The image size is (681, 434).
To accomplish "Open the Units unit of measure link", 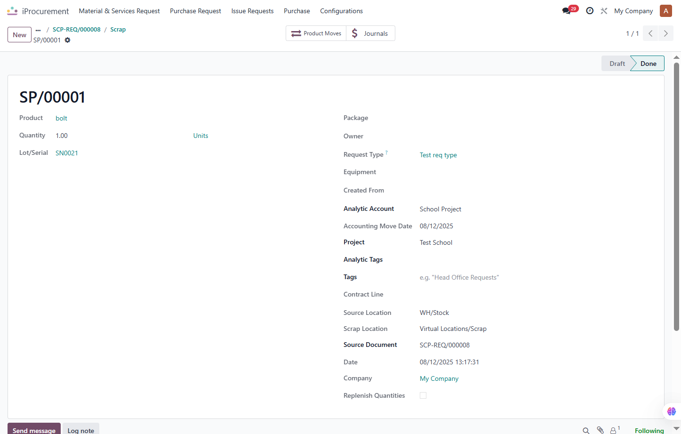I will [200, 136].
